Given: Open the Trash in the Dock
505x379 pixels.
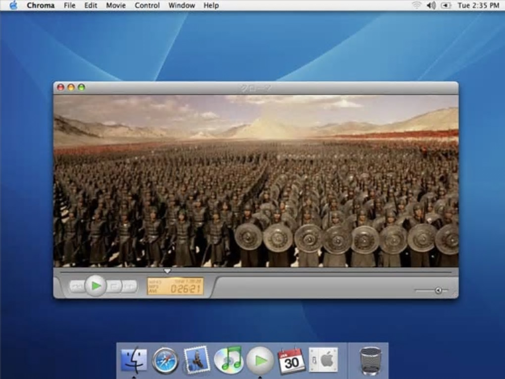Looking at the screenshot, I should pos(370,361).
